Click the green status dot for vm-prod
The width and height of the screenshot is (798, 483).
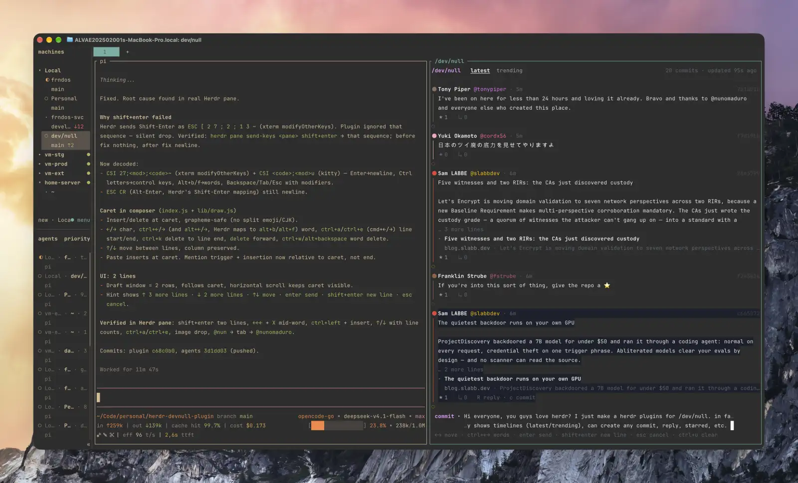pos(88,164)
